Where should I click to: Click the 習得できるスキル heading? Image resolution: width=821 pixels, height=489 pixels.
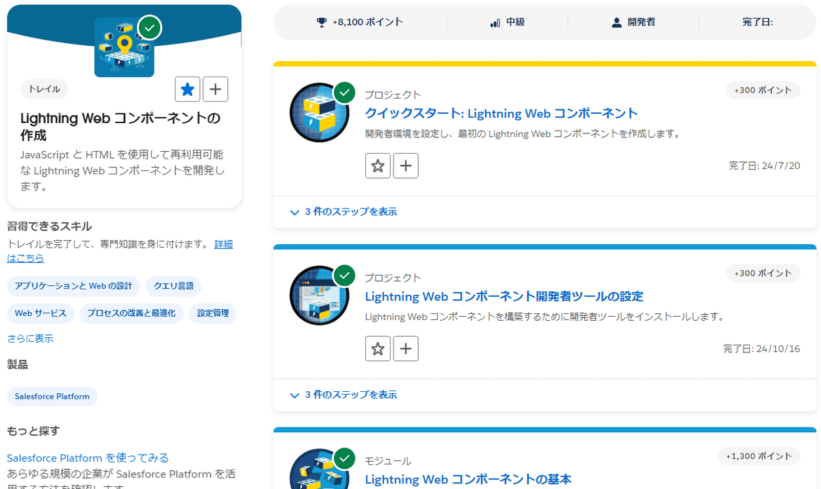tap(49, 226)
